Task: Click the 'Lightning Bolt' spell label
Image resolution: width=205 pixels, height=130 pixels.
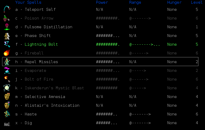Action: (x=41, y=44)
